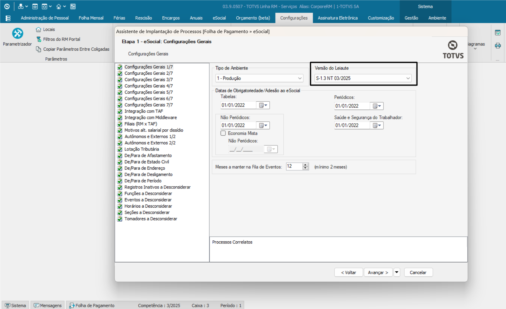Select Integração com Middleware step

click(x=150, y=117)
